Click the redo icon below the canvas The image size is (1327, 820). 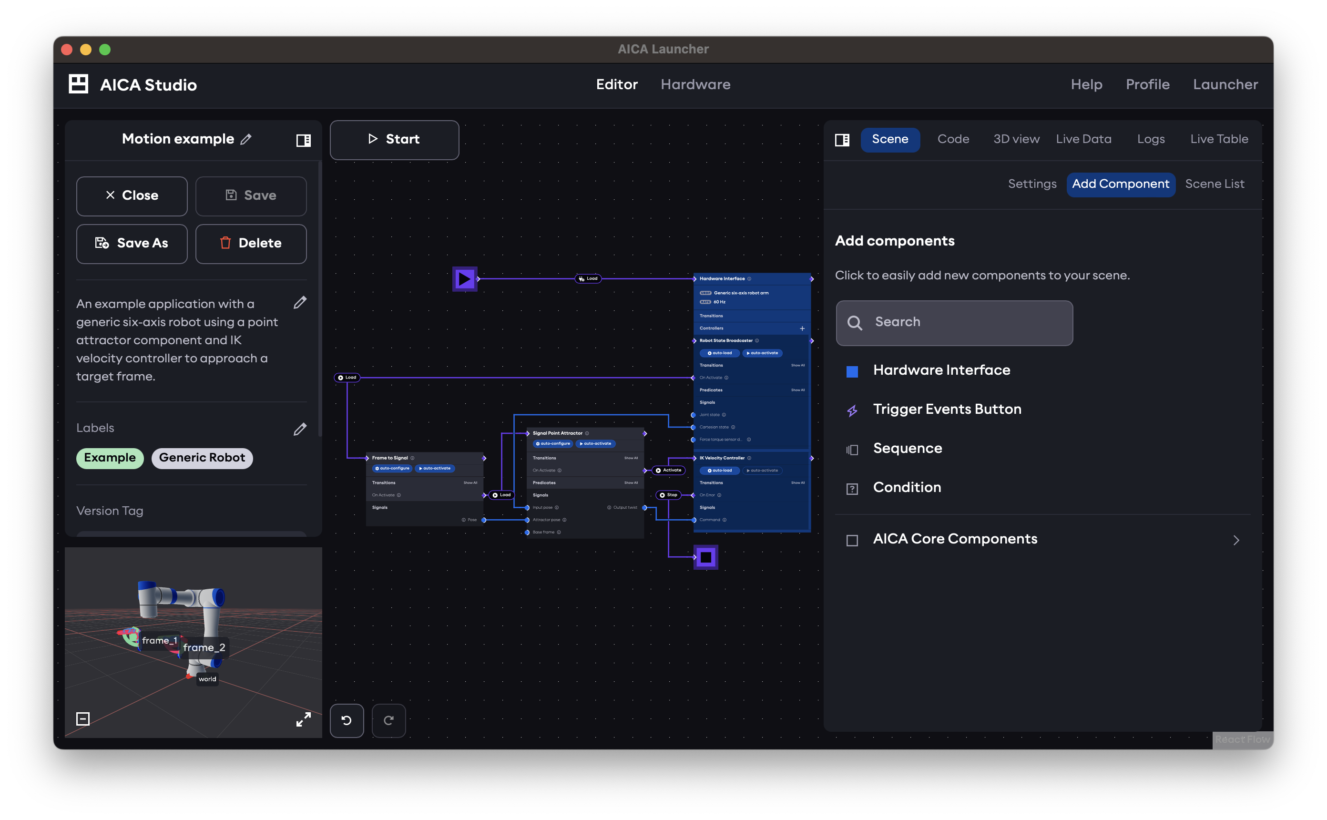click(388, 720)
